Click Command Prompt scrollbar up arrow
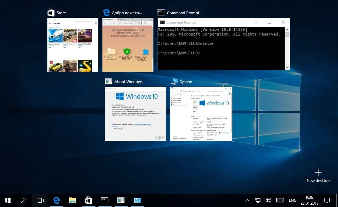 coord(287,29)
